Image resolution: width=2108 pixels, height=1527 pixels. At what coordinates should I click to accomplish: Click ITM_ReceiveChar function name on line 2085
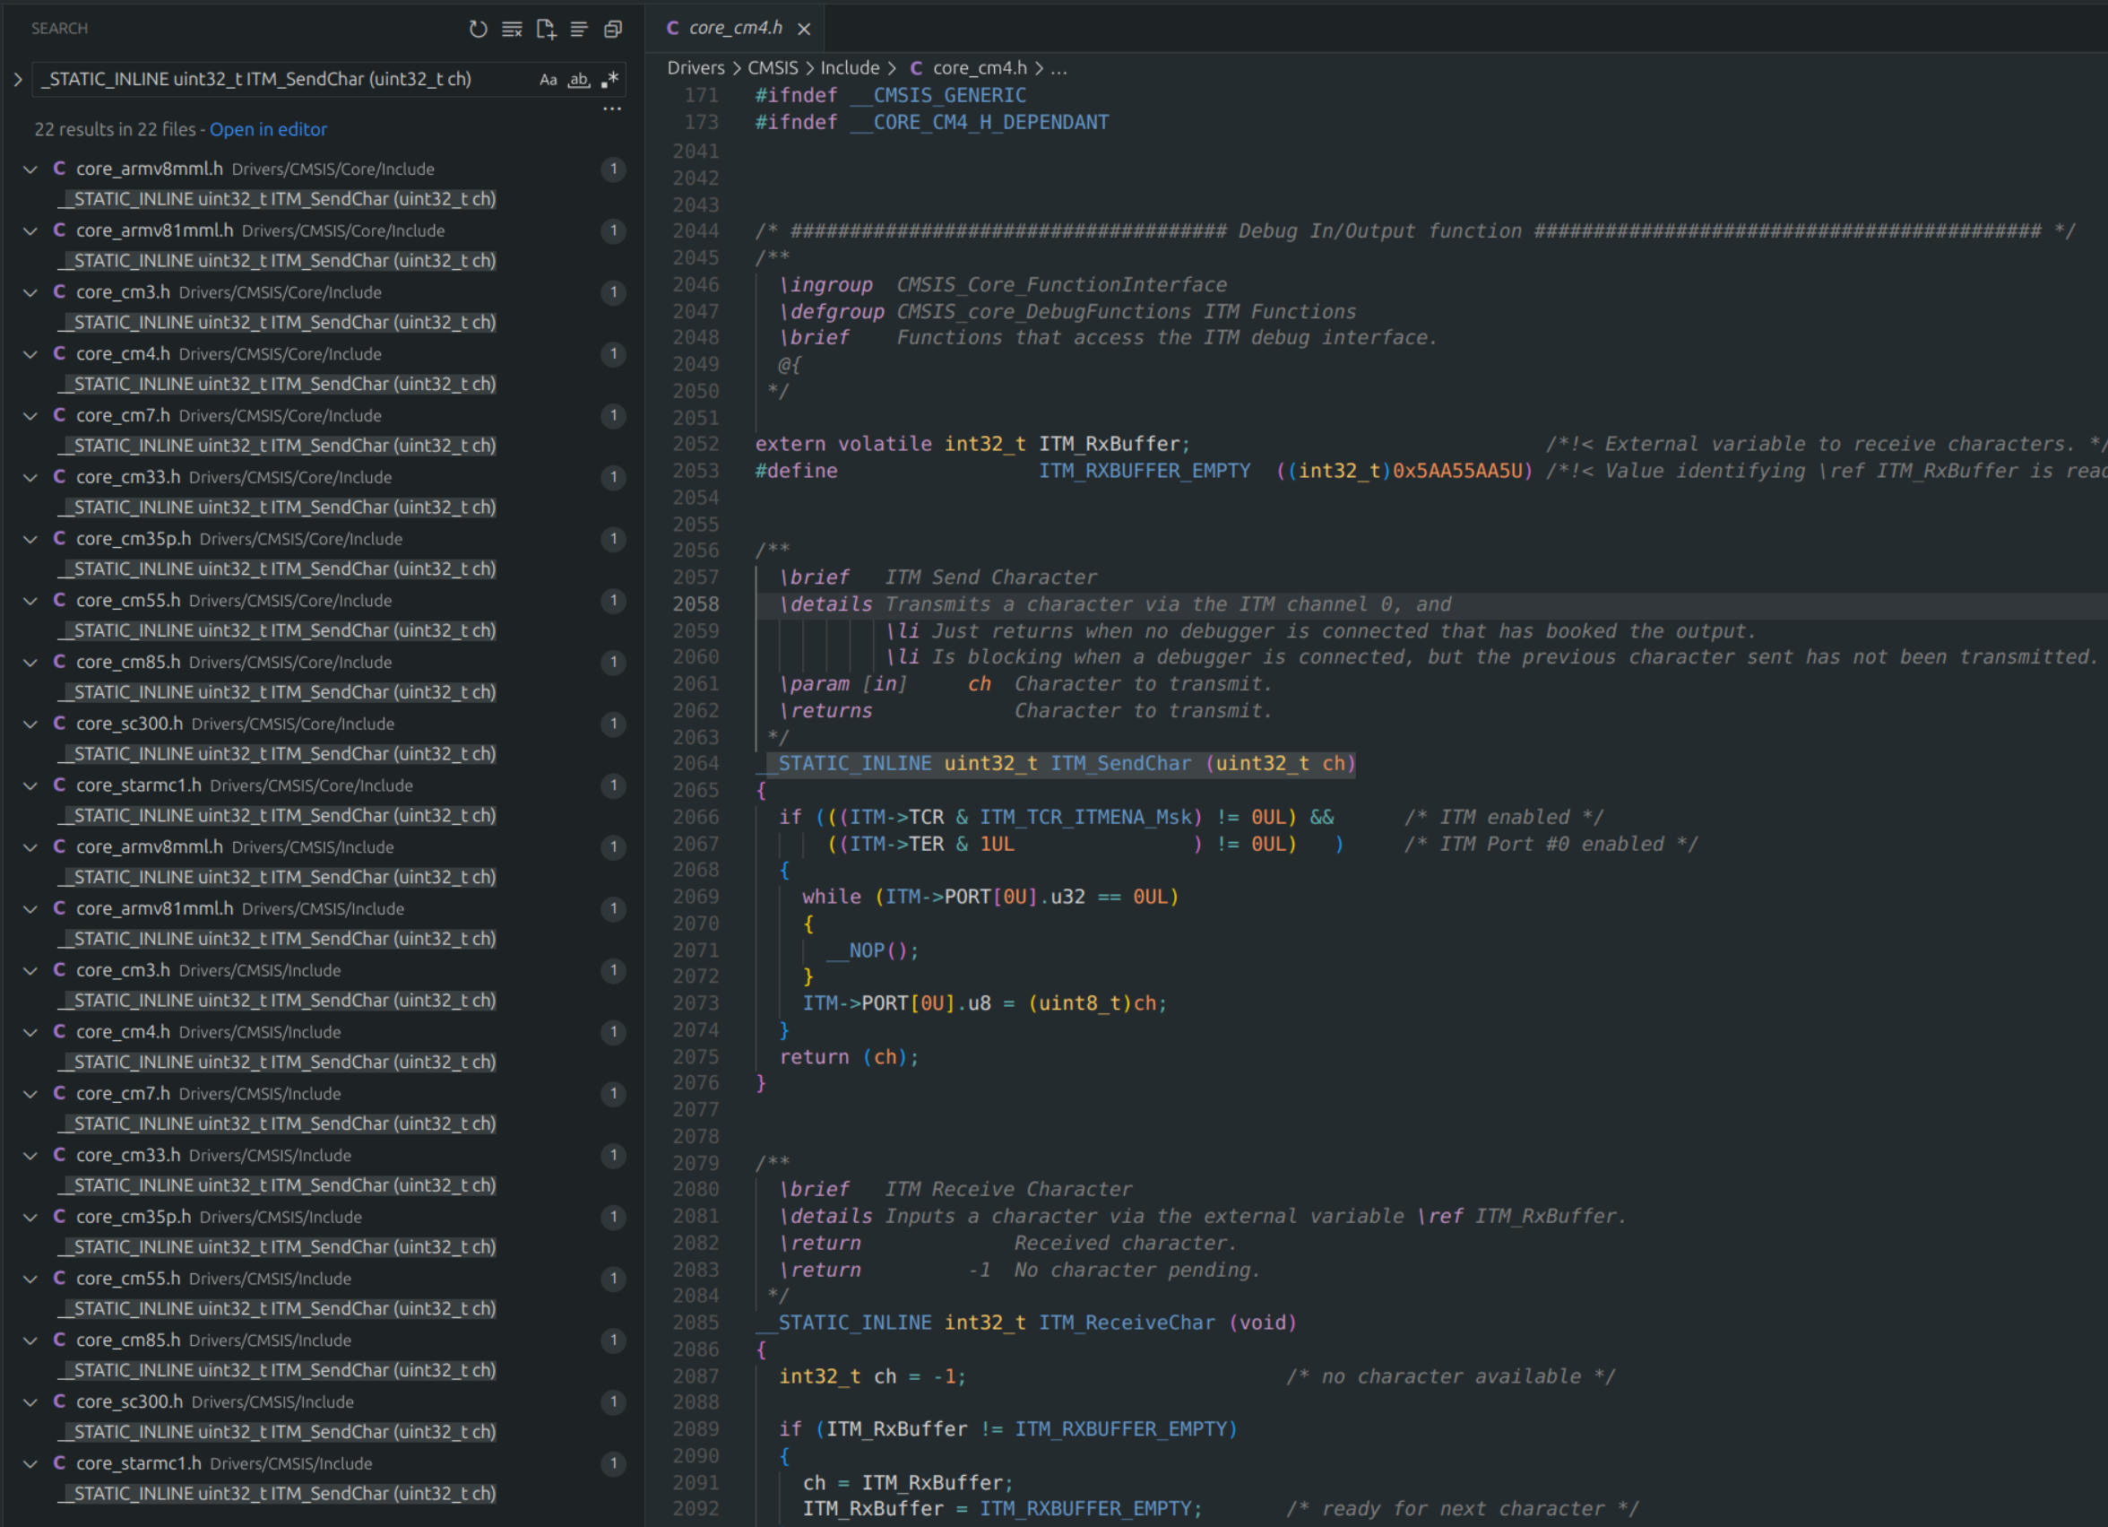(1127, 1323)
